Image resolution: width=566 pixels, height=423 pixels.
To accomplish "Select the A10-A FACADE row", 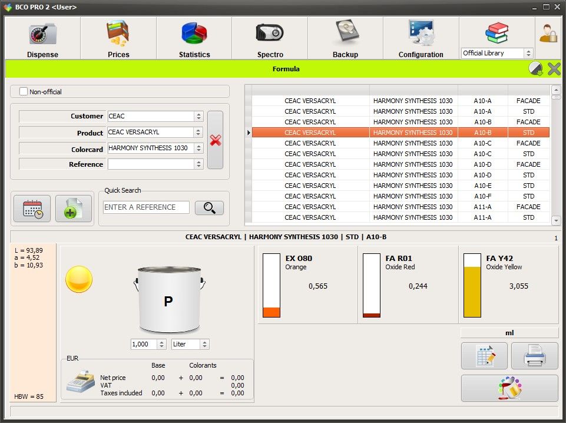I will pyautogui.click(x=400, y=101).
